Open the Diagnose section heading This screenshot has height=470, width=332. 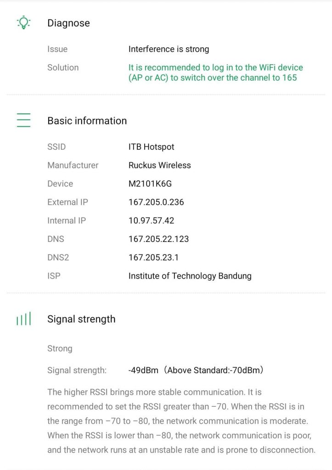pos(68,23)
